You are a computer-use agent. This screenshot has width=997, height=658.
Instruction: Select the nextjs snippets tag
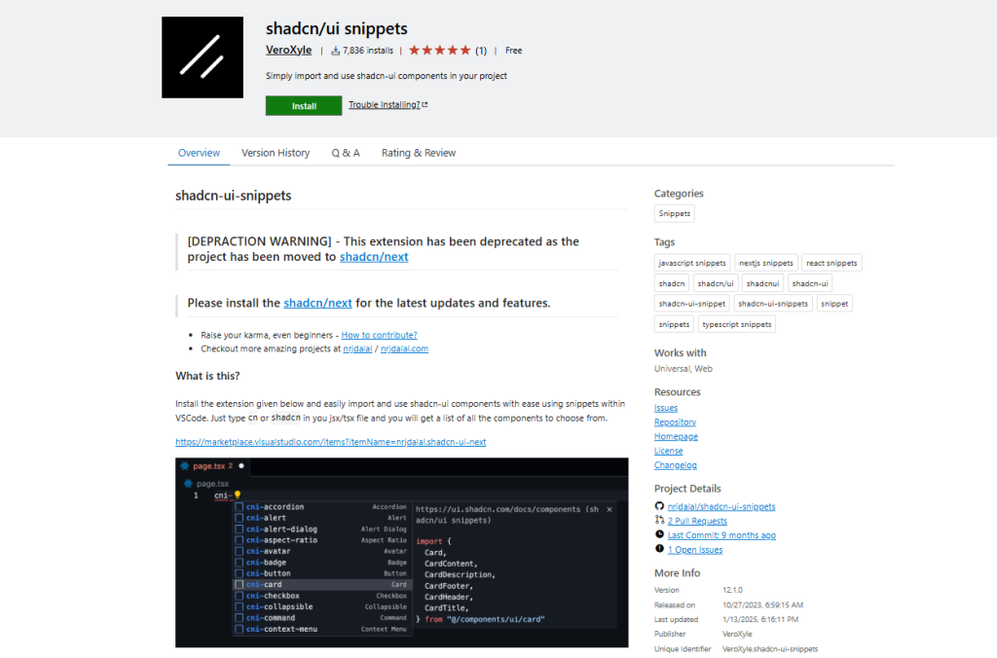click(x=766, y=263)
